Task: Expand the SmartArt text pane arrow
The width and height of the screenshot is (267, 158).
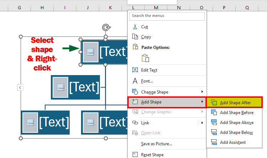Action: 20,88
